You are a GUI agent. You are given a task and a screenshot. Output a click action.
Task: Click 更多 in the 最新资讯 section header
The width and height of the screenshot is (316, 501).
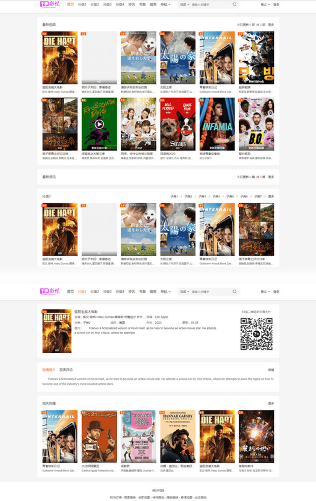(x=271, y=177)
